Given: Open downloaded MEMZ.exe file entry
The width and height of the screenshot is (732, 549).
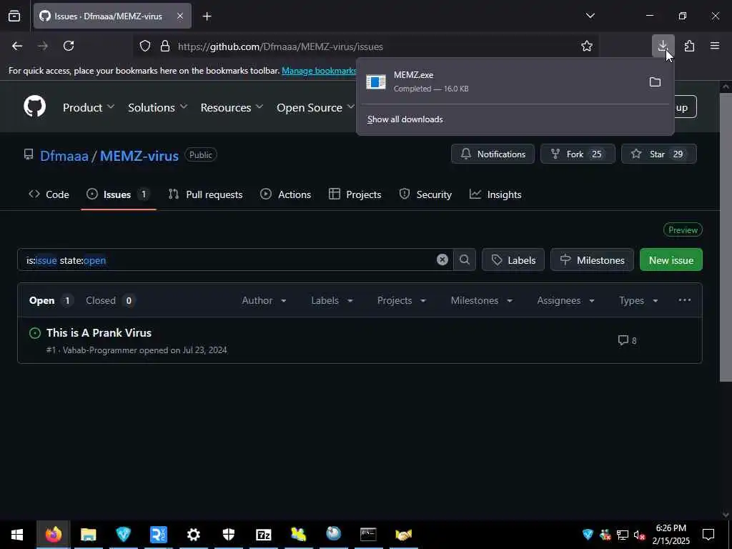Looking at the screenshot, I should coord(504,81).
